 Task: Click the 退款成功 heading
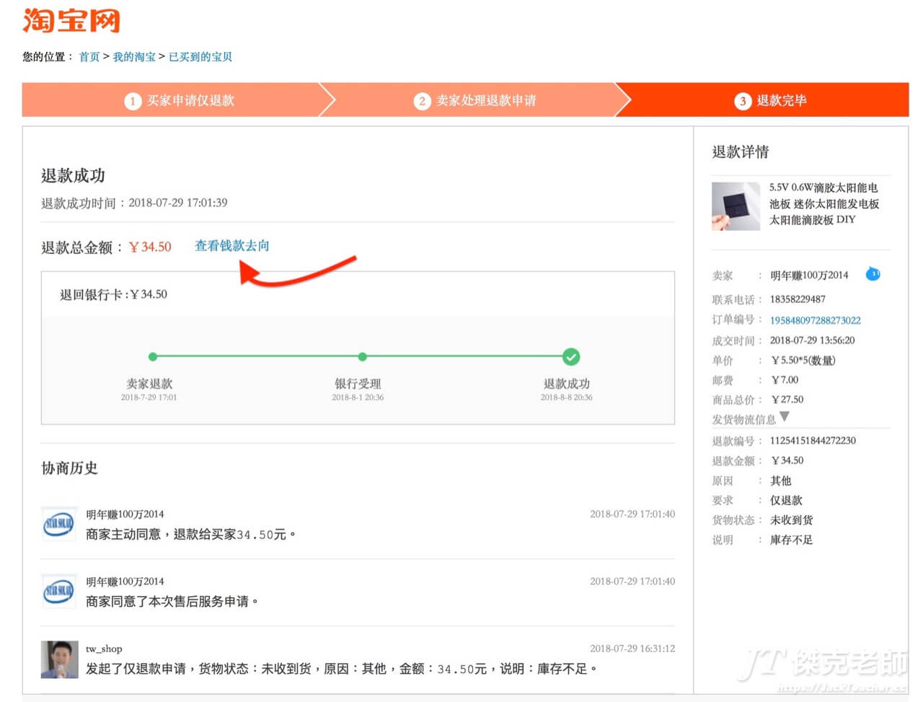click(x=73, y=175)
